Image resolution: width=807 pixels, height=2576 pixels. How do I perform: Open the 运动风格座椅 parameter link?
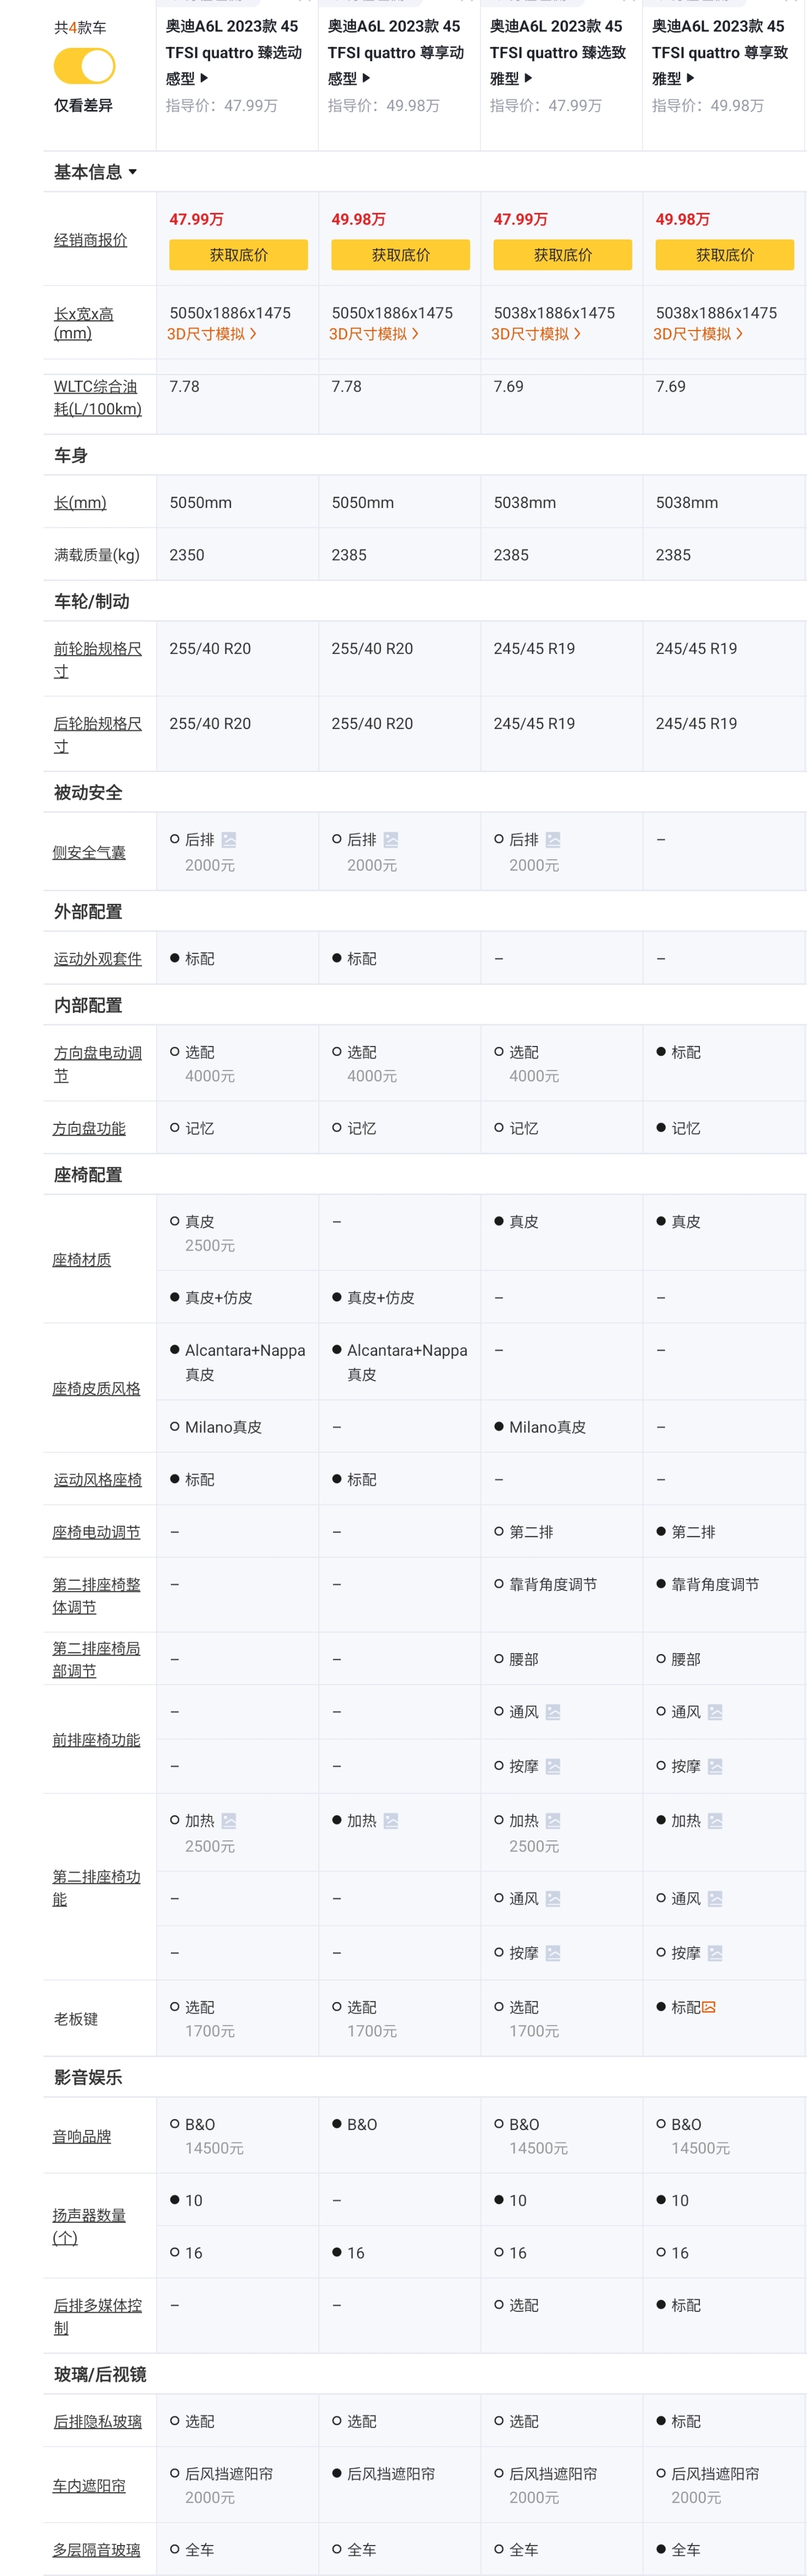point(97,1480)
